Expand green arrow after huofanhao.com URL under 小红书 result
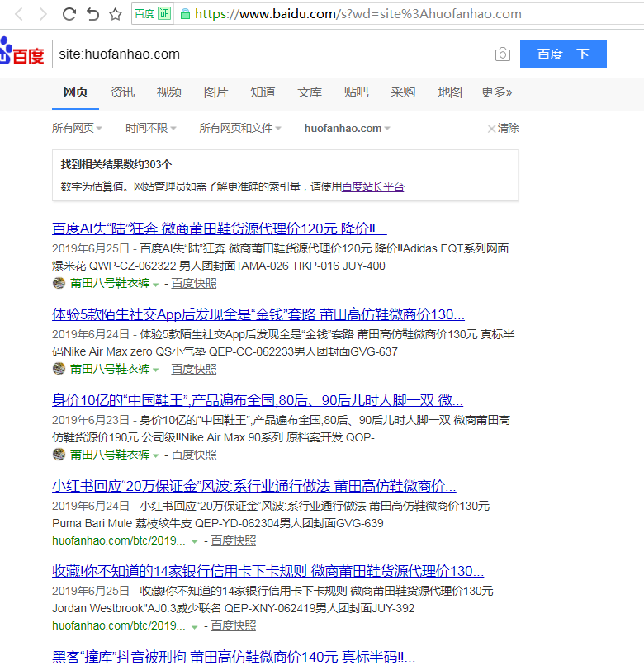Image resolution: width=644 pixels, height=665 pixels. [194, 541]
